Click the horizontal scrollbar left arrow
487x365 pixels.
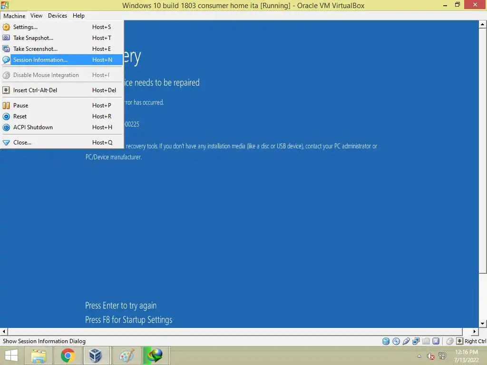(x=4, y=331)
